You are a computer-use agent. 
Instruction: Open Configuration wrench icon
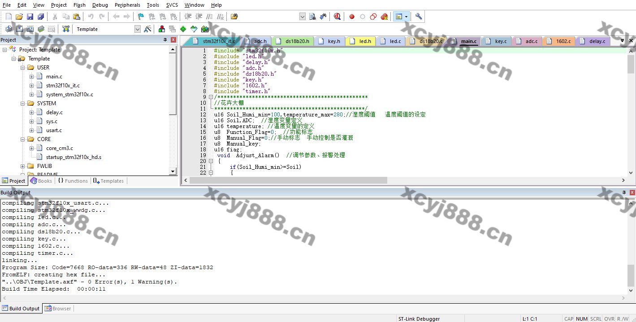[x=419, y=17]
